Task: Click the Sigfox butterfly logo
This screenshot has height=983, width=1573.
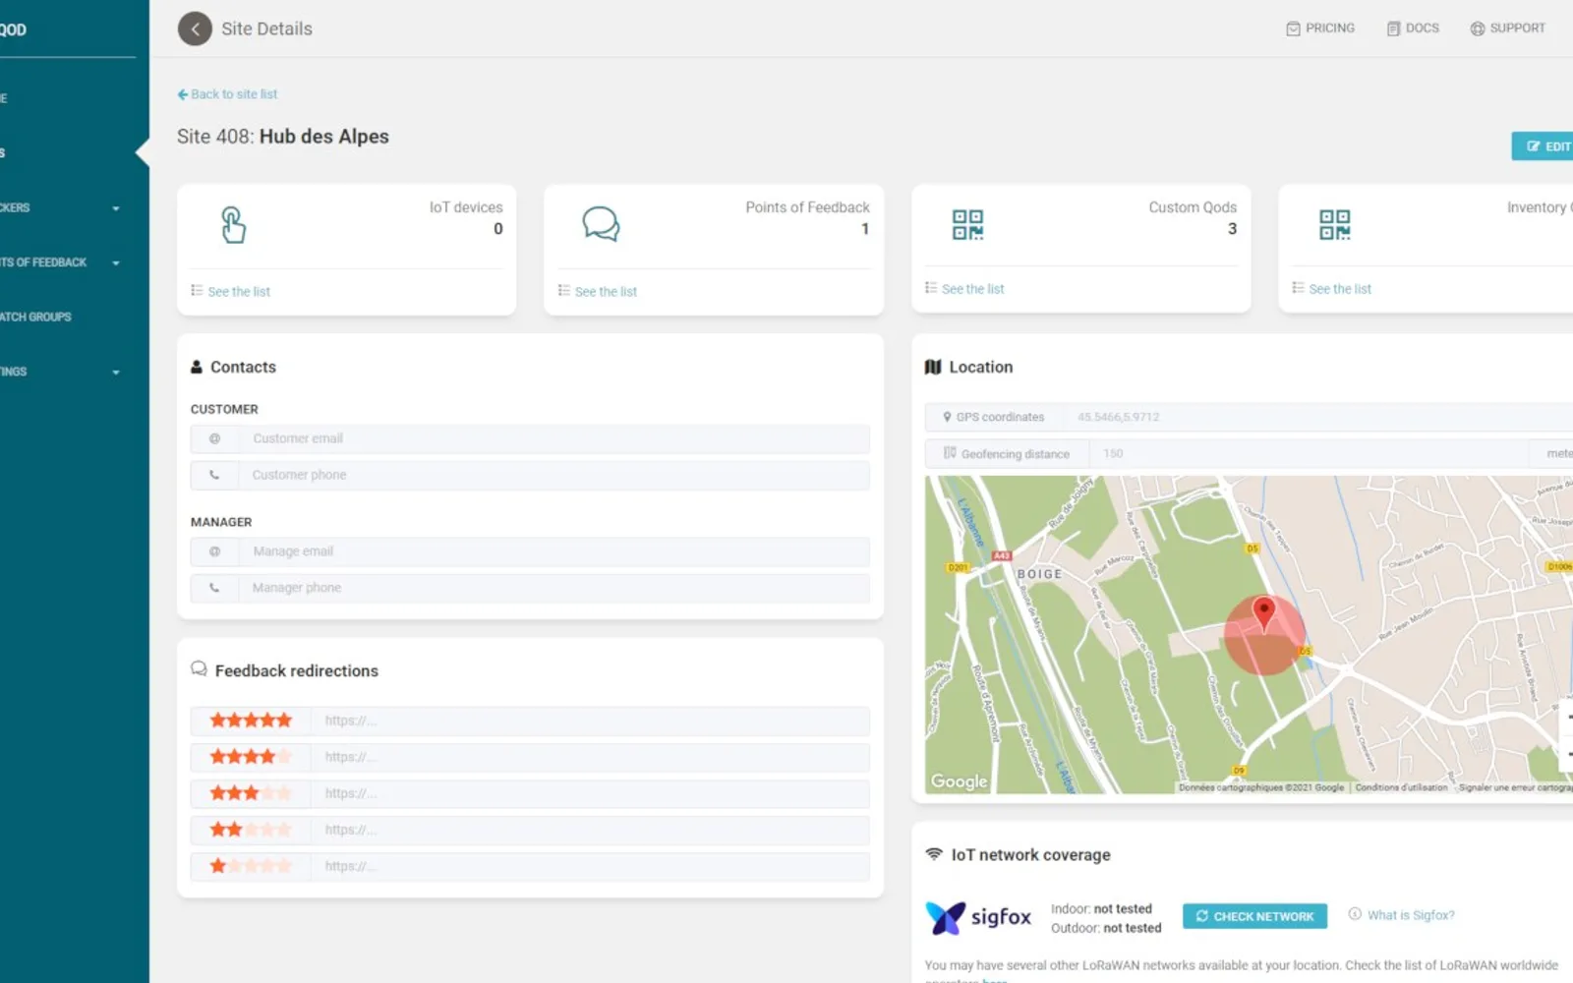Action: (x=946, y=917)
